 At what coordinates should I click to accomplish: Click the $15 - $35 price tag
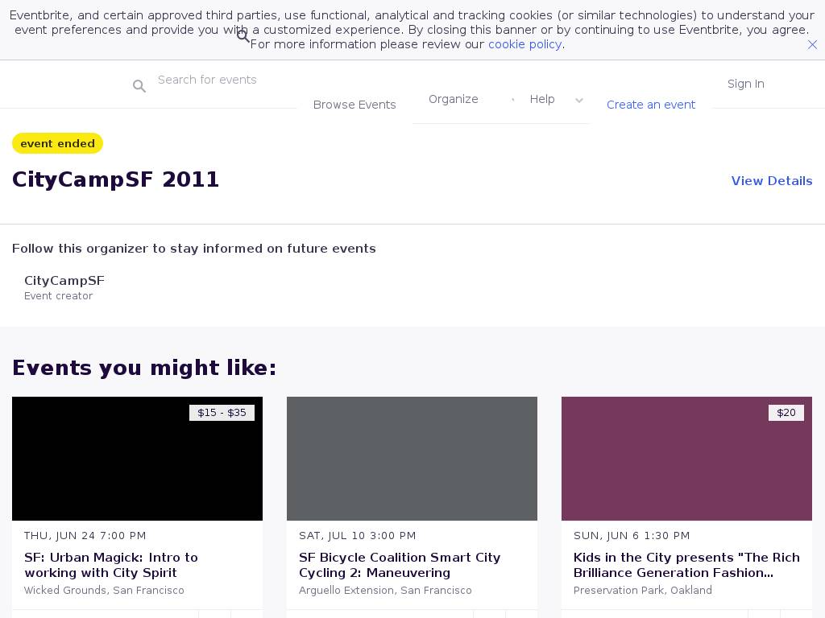222,413
